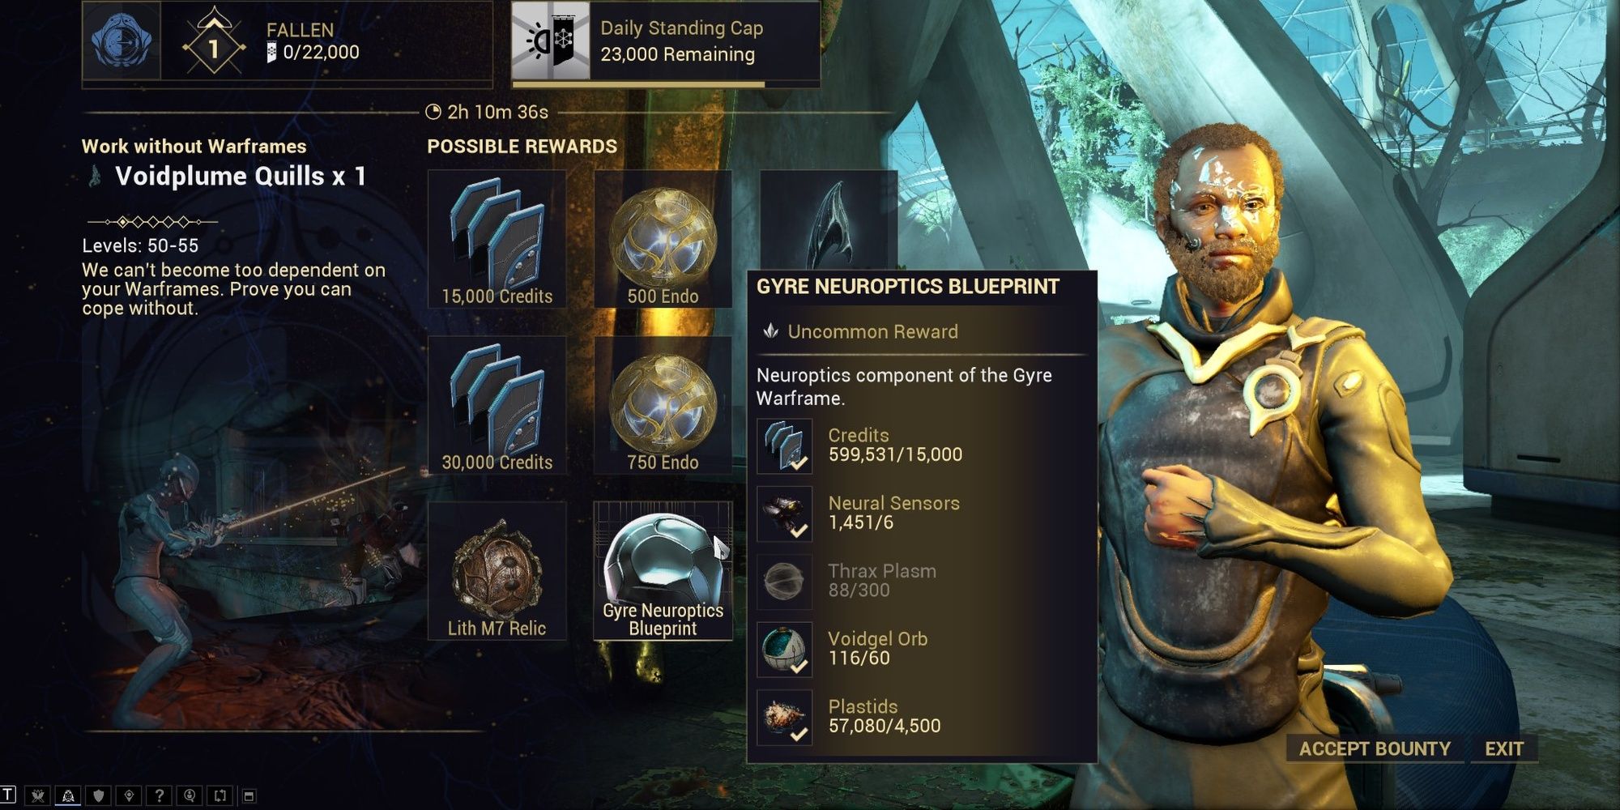Select the 15,000 Credits reward tile
Screen dimensions: 1620x810
[x=497, y=239]
